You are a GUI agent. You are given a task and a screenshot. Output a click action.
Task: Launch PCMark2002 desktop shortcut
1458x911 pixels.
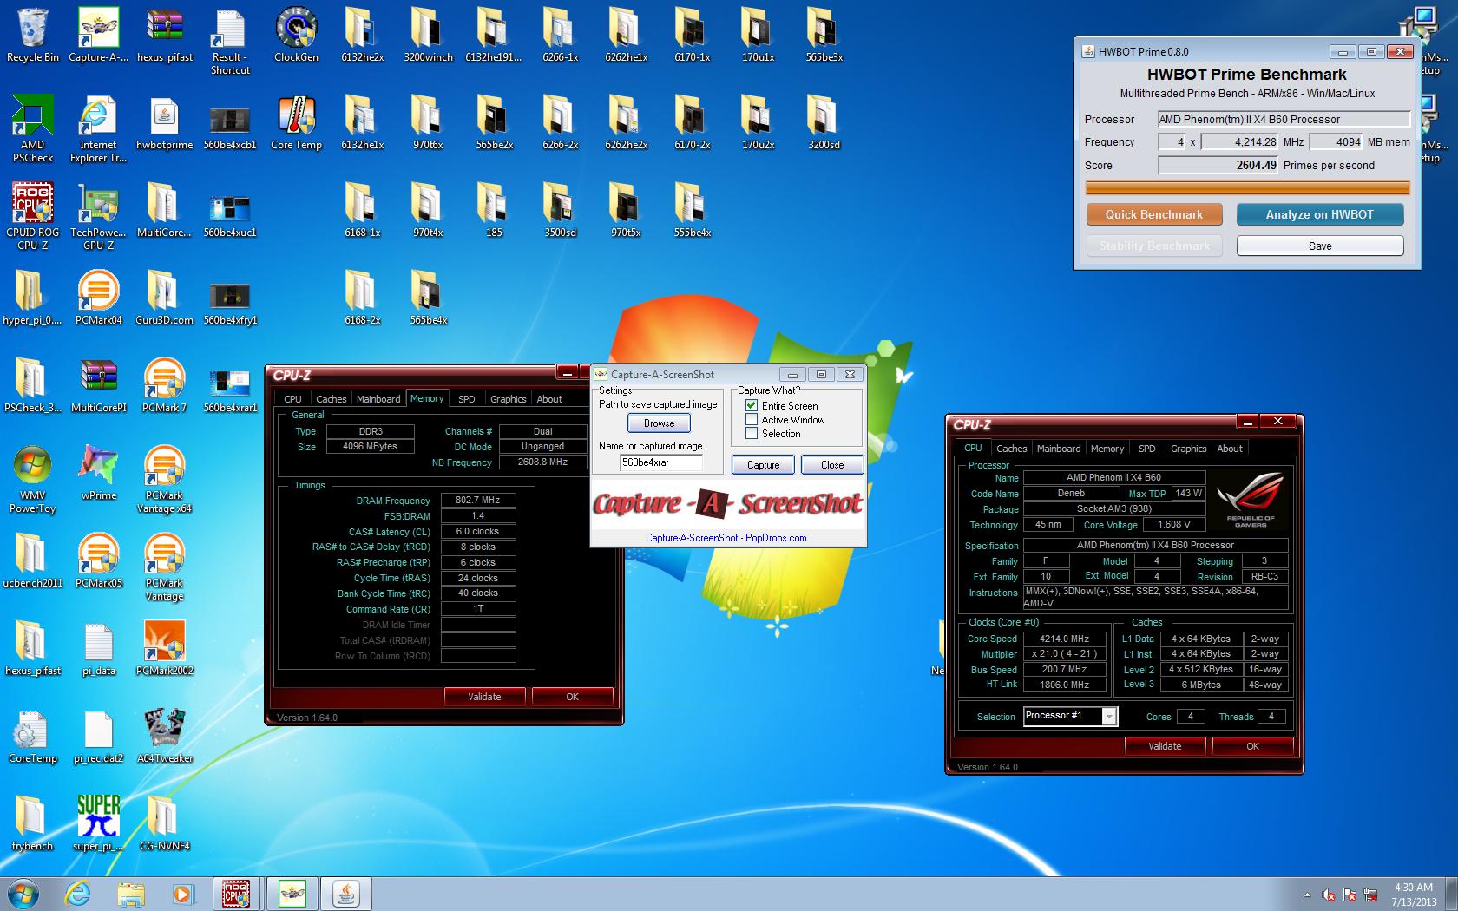tap(164, 649)
